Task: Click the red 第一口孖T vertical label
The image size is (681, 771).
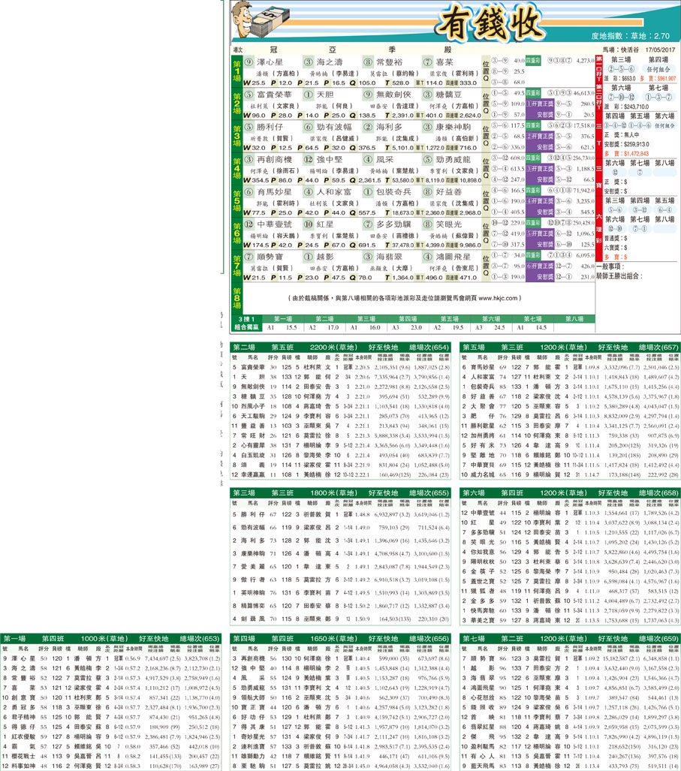Action: click(599, 71)
